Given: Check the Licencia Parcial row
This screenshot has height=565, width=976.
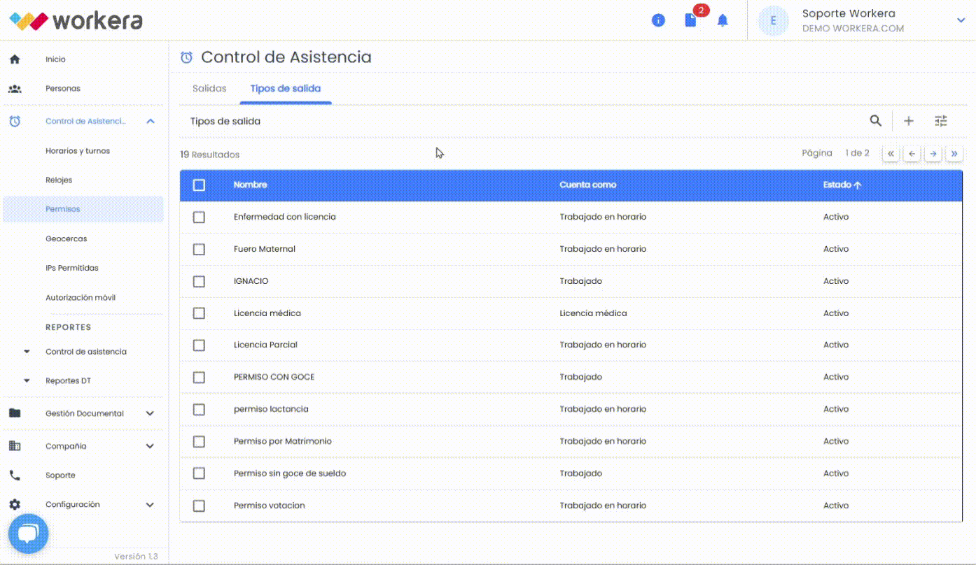Looking at the screenshot, I should tap(200, 345).
